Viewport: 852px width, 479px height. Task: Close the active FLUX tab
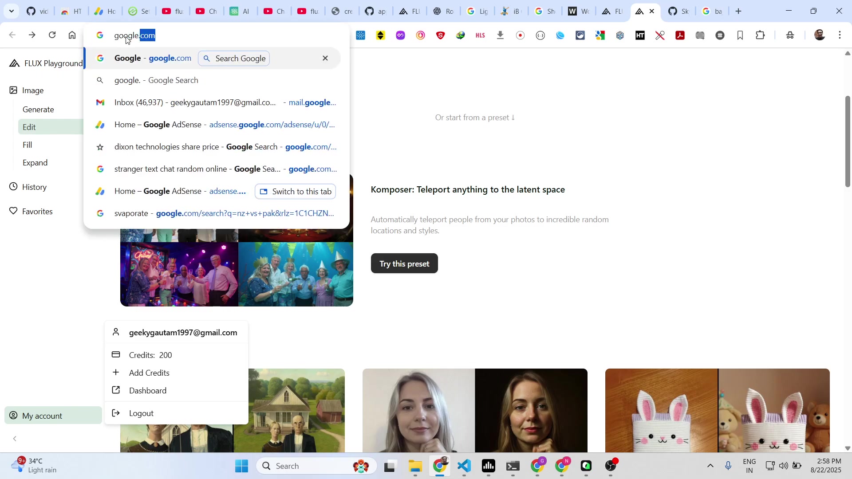point(652,12)
